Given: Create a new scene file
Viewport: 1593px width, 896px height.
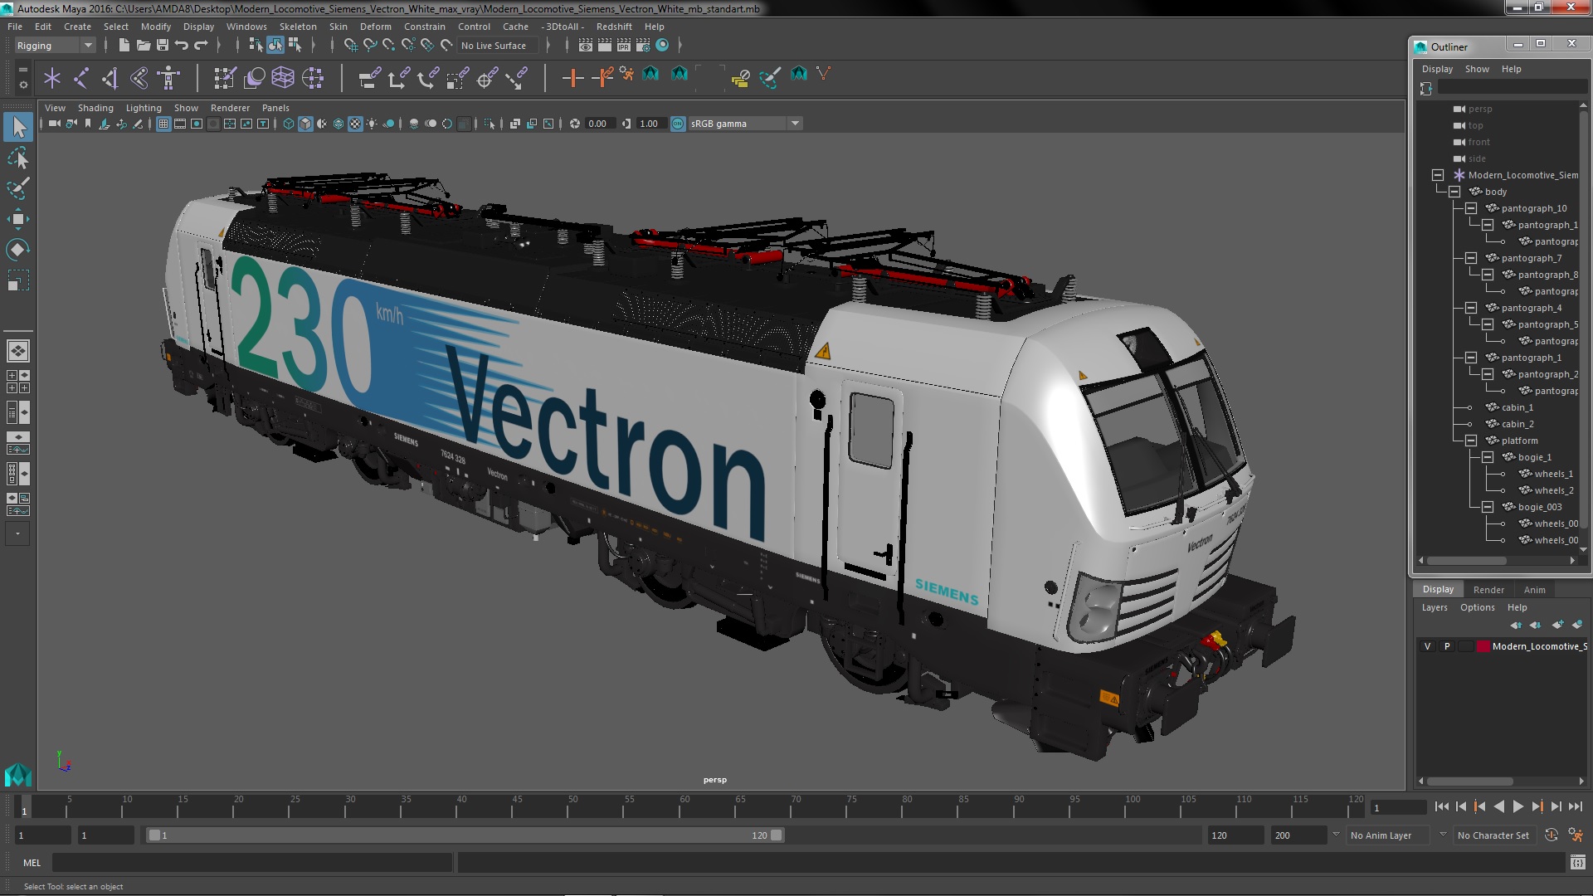Looking at the screenshot, I should (124, 46).
